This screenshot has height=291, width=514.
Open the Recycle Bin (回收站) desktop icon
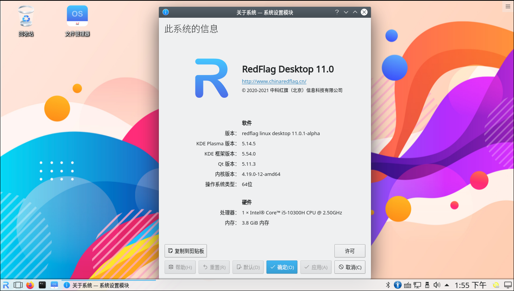26,21
